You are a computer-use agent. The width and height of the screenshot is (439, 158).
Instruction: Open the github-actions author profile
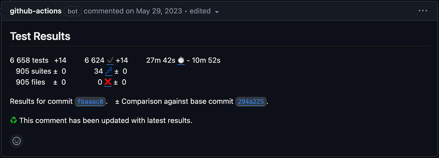coord(36,11)
